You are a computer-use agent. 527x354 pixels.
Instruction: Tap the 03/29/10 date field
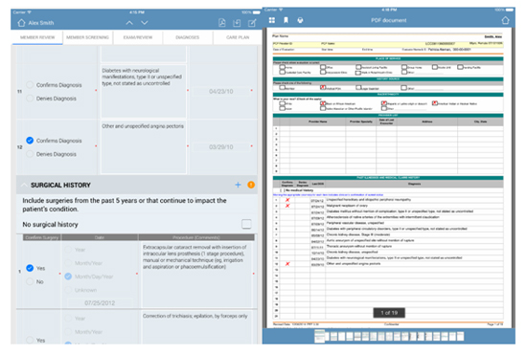coord(220,147)
